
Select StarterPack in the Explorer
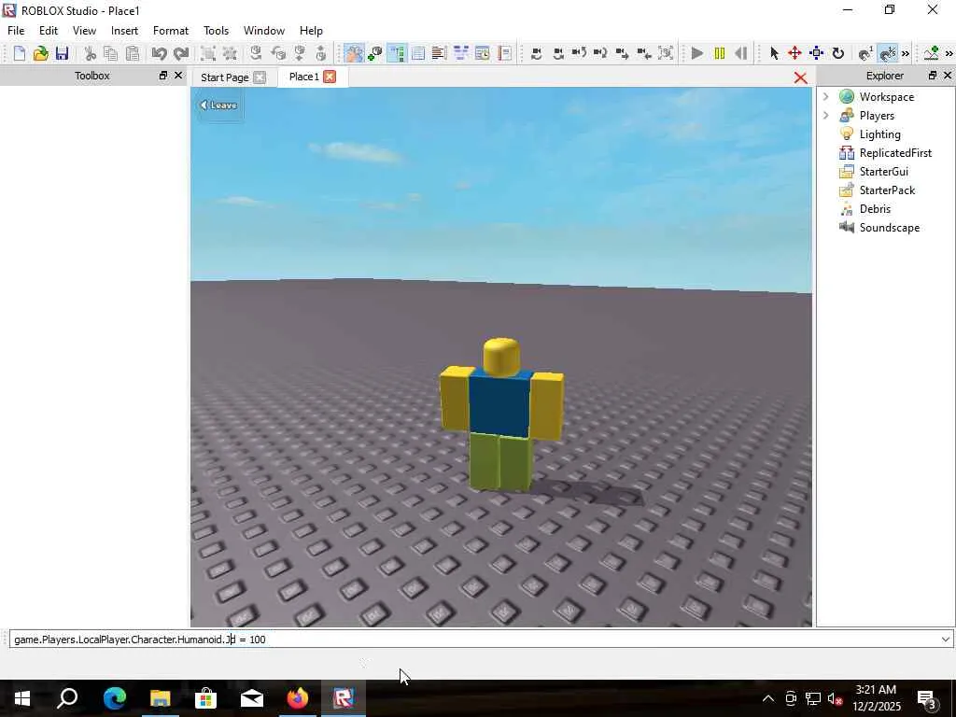pyautogui.click(x=887, y=190)
